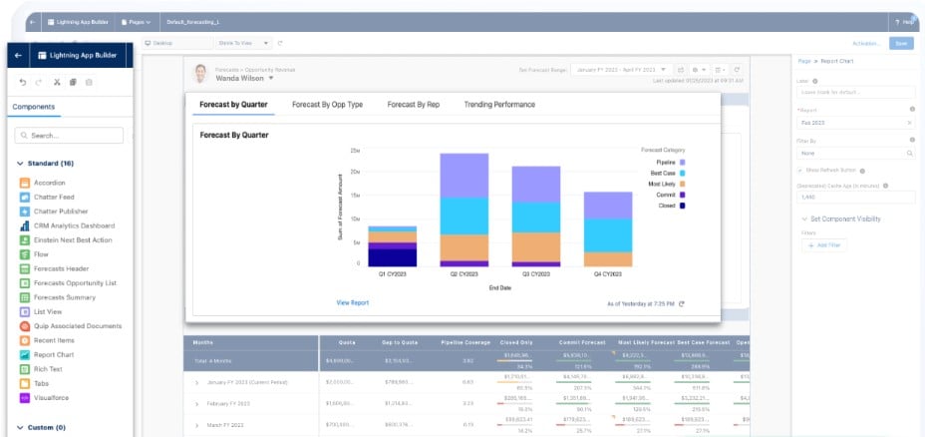Click refresh icon beside Shrink To View dropdown
925x437 pixels.
(x=280, y=43)
